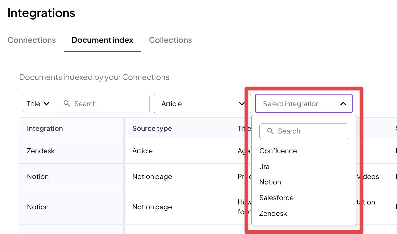
Task: Click the integration dropdown Search field
Action: pyautogui.click(x=304, y=131)
